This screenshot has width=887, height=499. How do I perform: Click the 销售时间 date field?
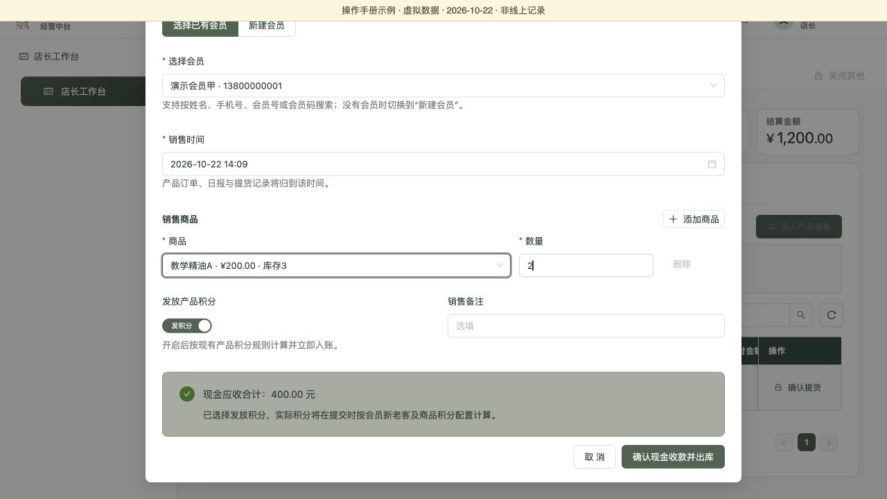coord(443,164)
